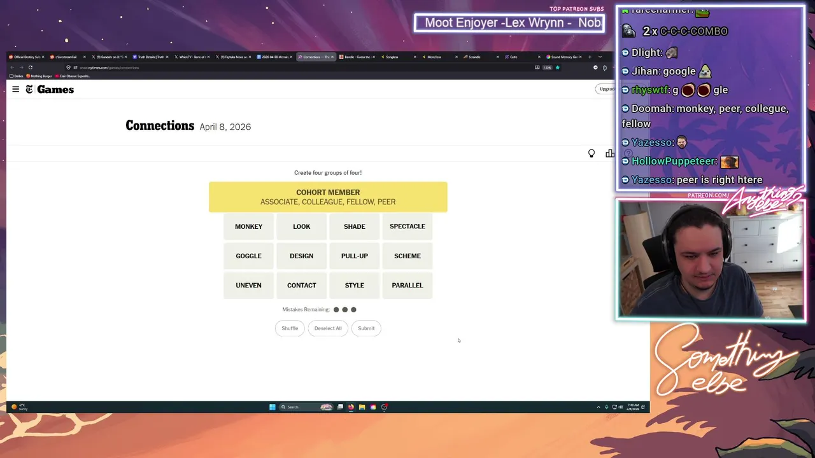Viewport: 815px width, 458px height.
Task: Select the CONTACT word tile
Action: [301, 285]
